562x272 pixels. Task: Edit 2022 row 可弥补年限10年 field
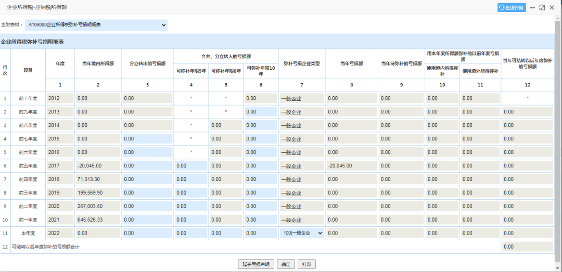click(261, 234)
